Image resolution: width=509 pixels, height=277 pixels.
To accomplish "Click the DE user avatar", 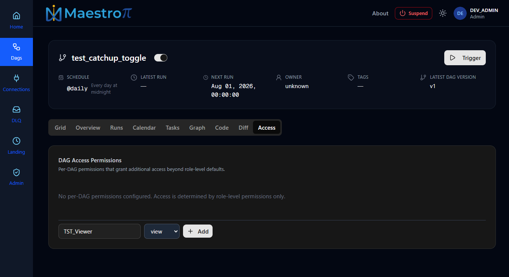I will pyautogui.click(x=460, y=13).
